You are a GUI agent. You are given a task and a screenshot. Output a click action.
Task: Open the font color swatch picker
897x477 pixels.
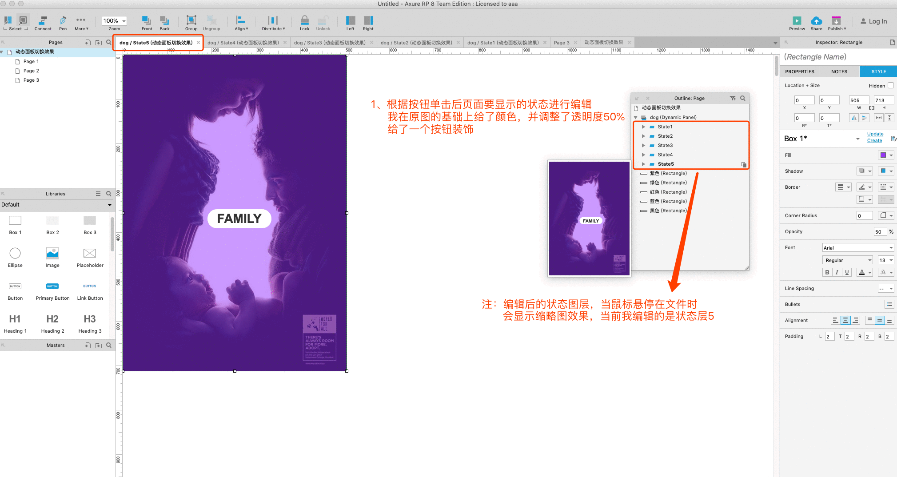coord(865,272)
